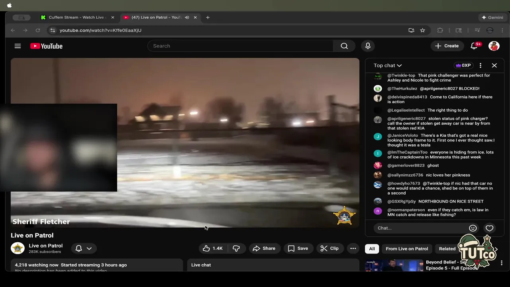Toggle the subscription notification bell
The image size is (510, 287).
[x=79, y=248]
